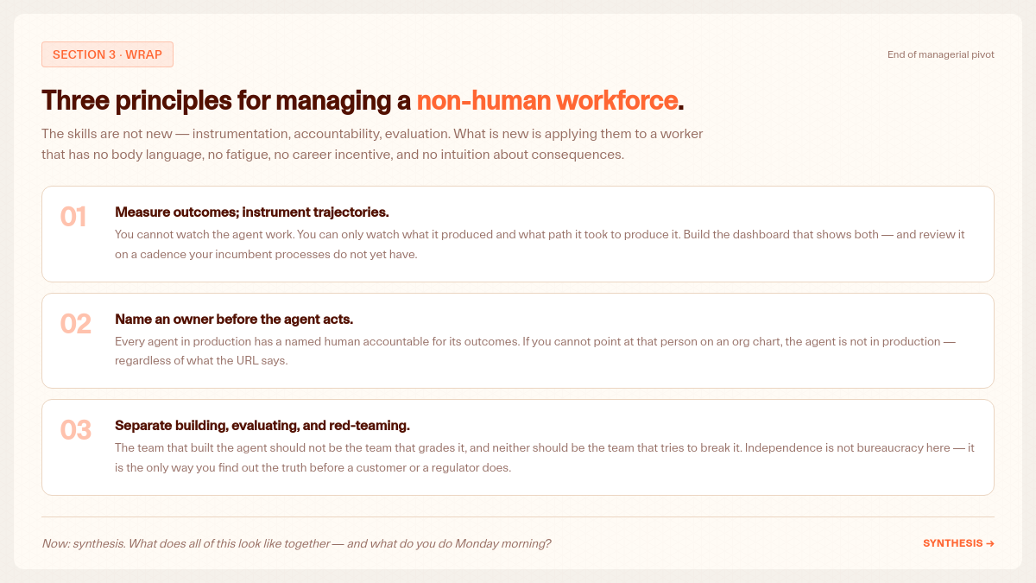
Task: Click 'Separate building, evaluating, and red-teaming.' heading
Action: pyautogui.click(x=262, y=426)
